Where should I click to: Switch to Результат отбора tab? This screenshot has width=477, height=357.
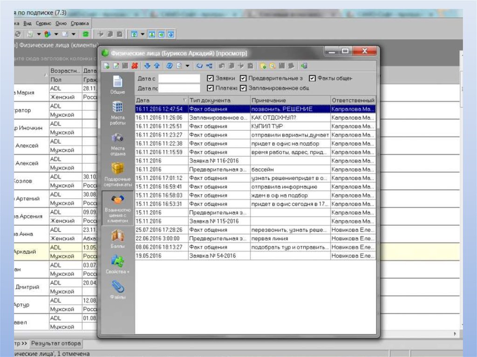point(56,344)
